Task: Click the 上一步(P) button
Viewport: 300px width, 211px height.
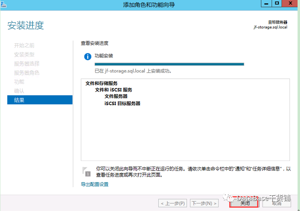Action: point(173,203)
